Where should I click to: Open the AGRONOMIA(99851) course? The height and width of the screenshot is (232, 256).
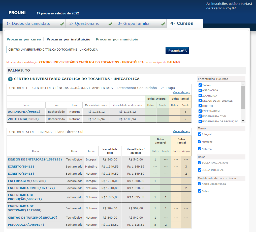pyautogui.click(x=24, y=112)
